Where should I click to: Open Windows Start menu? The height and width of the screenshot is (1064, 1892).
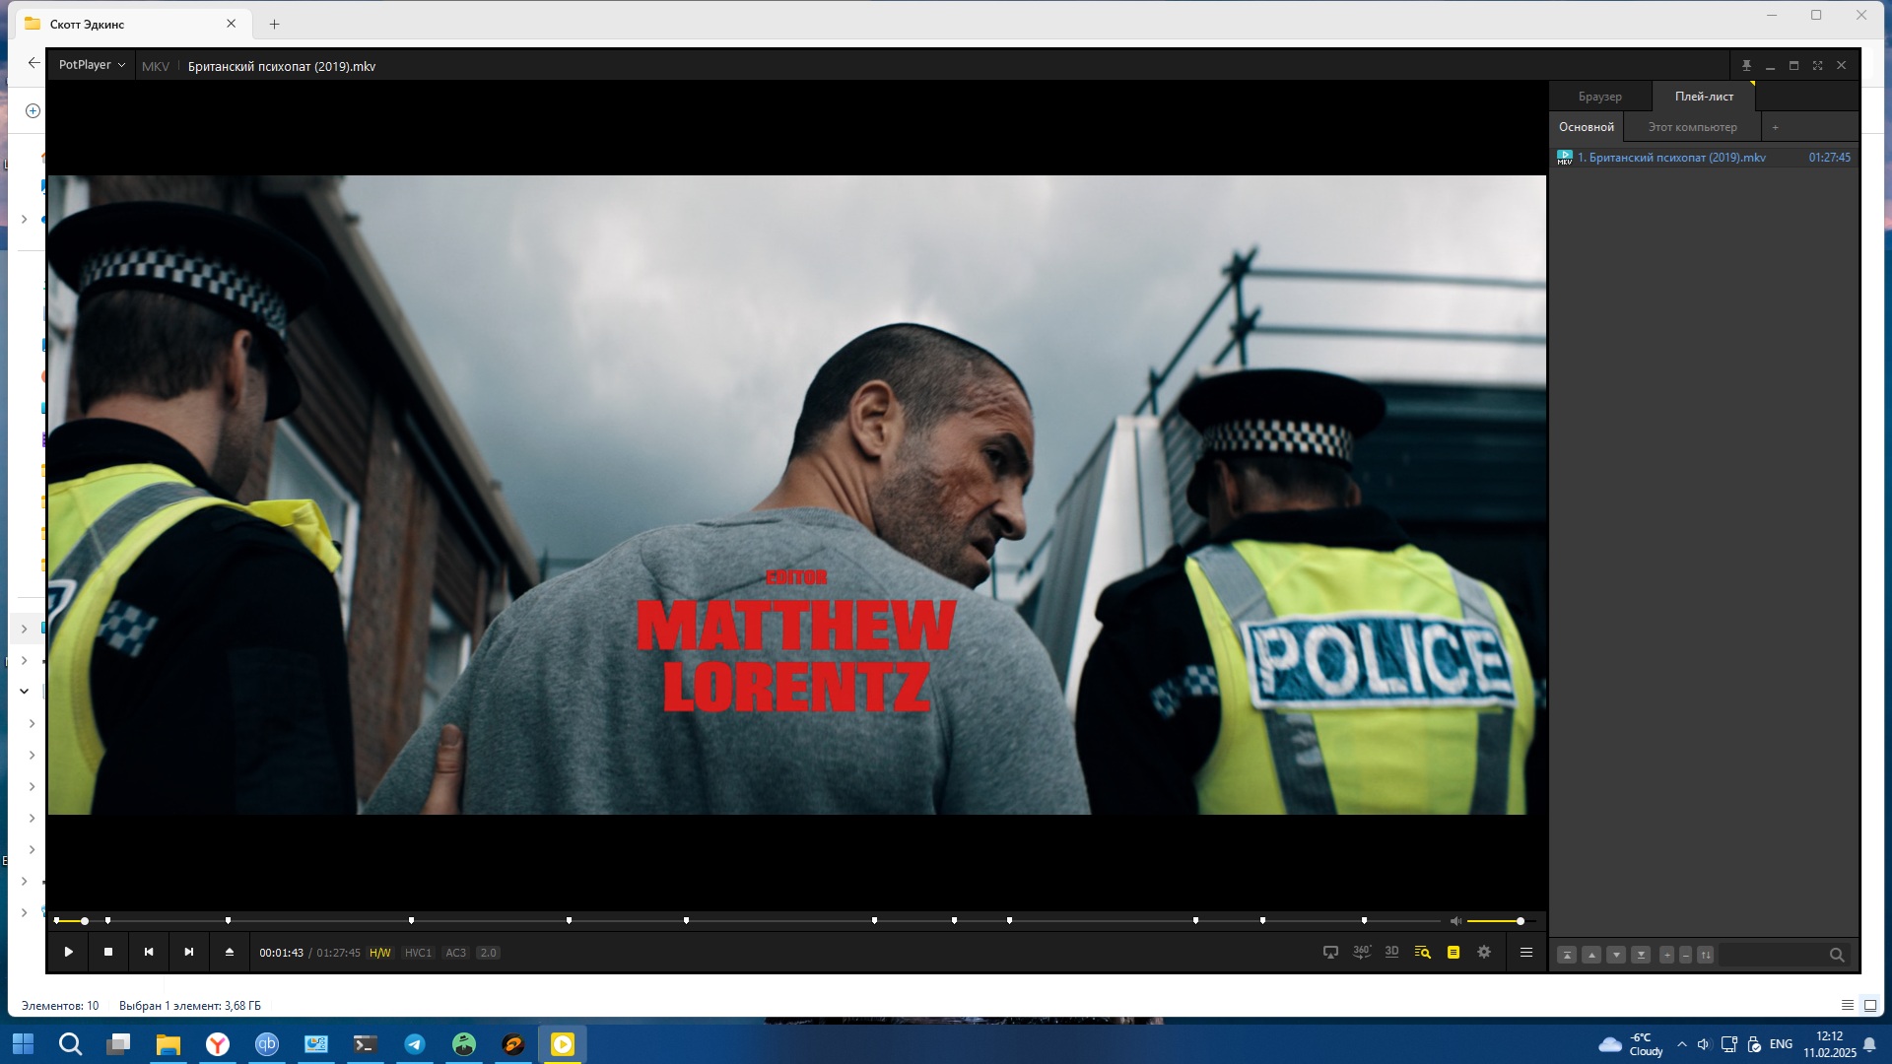pyautogui.click(x=22, y=1044)
